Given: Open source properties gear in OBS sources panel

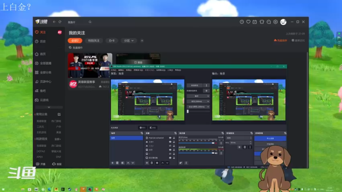Looking at the screenshot, I should (x=157, y=163).
